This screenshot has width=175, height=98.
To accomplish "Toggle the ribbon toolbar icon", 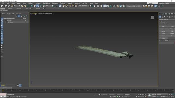I will [x=104, y=6].
